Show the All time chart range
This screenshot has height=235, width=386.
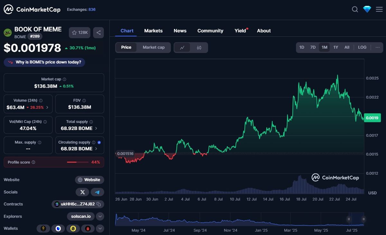(x=347, y=47)
